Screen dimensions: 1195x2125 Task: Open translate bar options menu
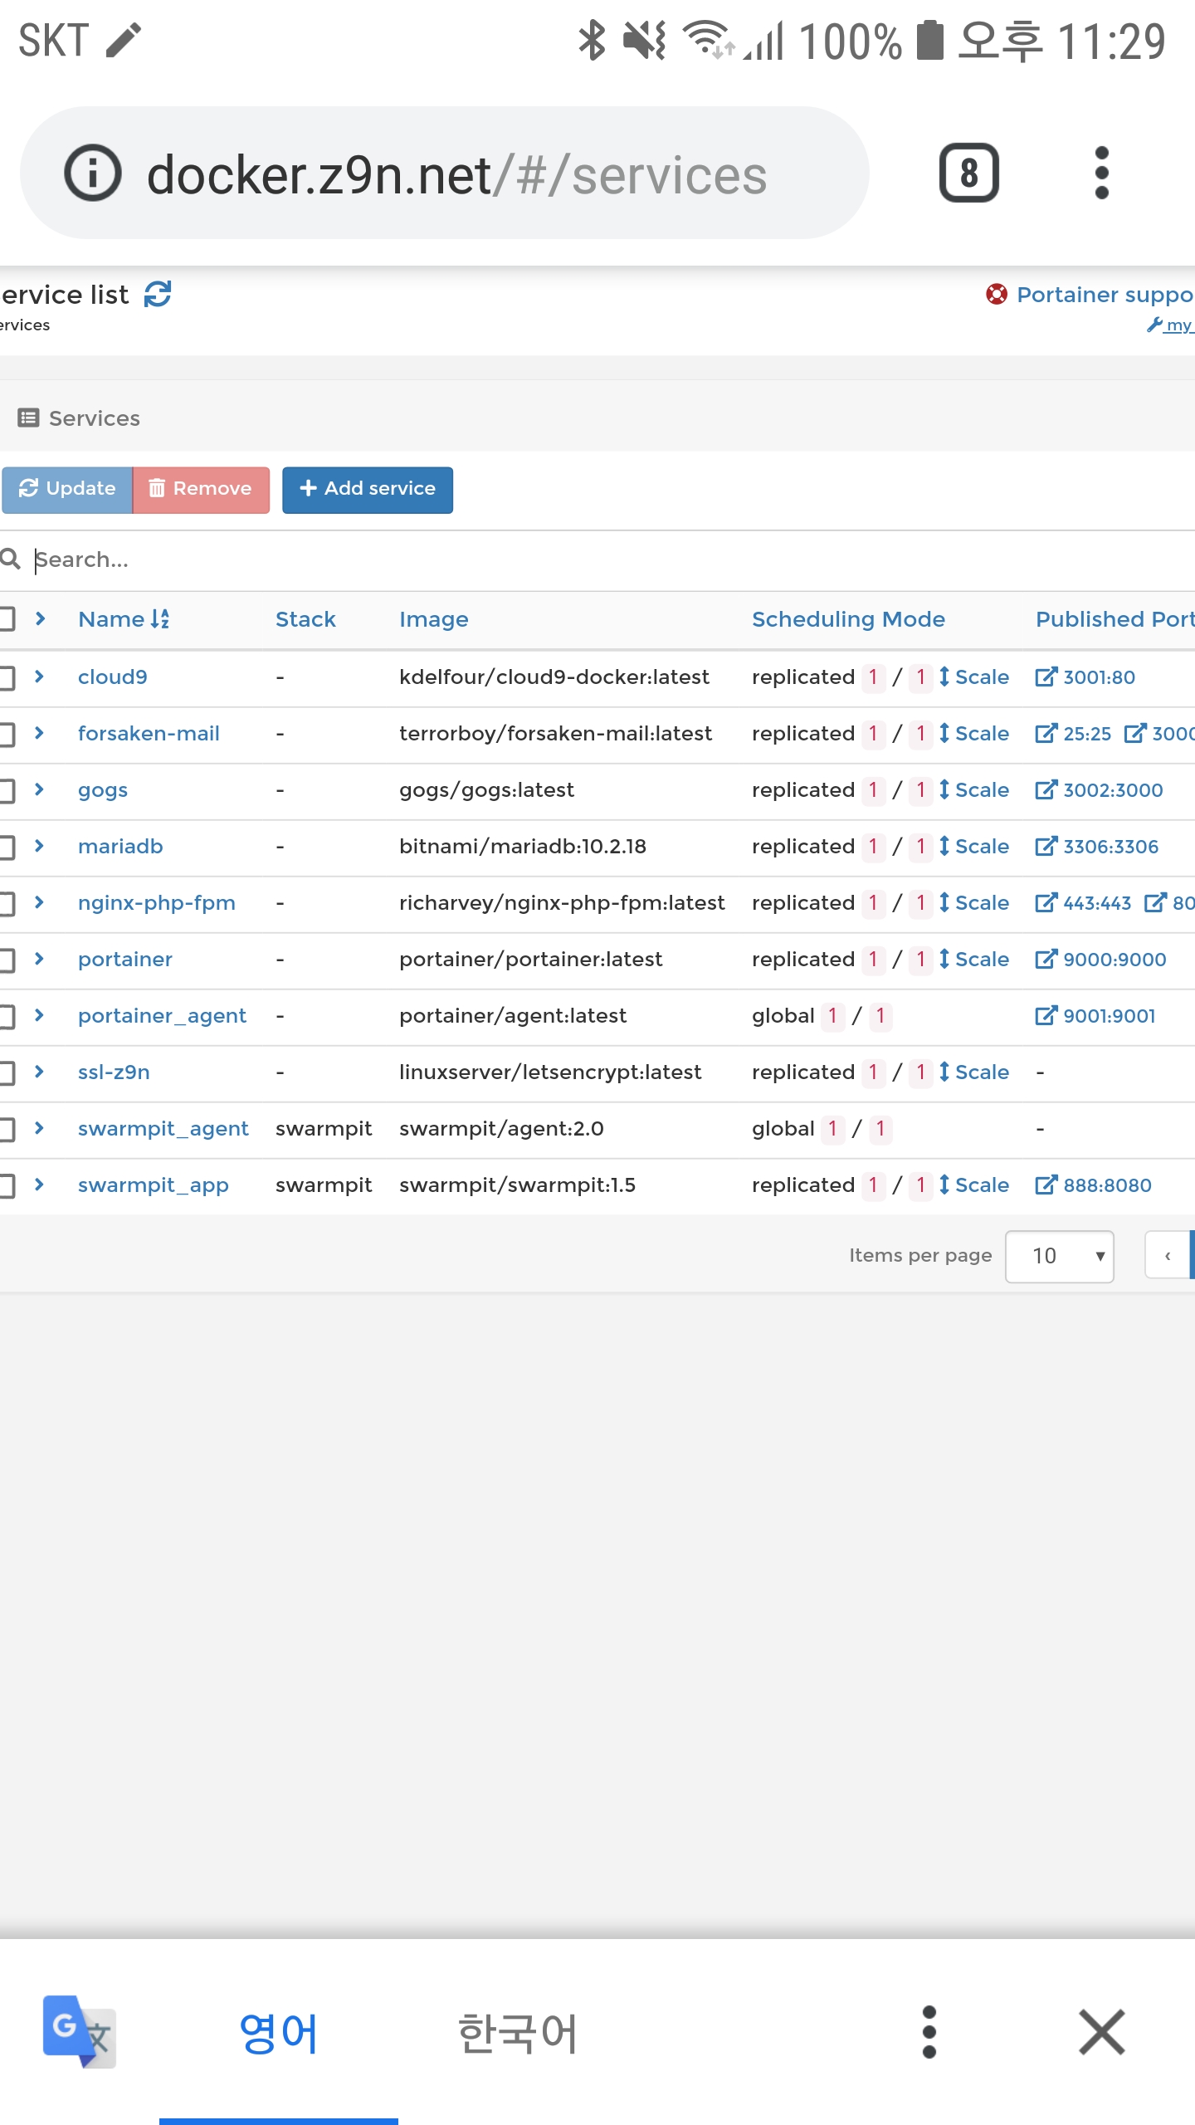(929, 2032)
